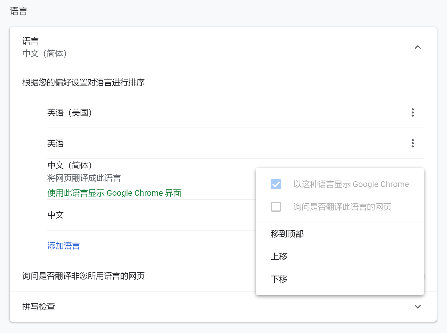Click the 中文（简体）list item name
Image resolution: width=447 pixels, height=333 pixels.
(70, 165)
